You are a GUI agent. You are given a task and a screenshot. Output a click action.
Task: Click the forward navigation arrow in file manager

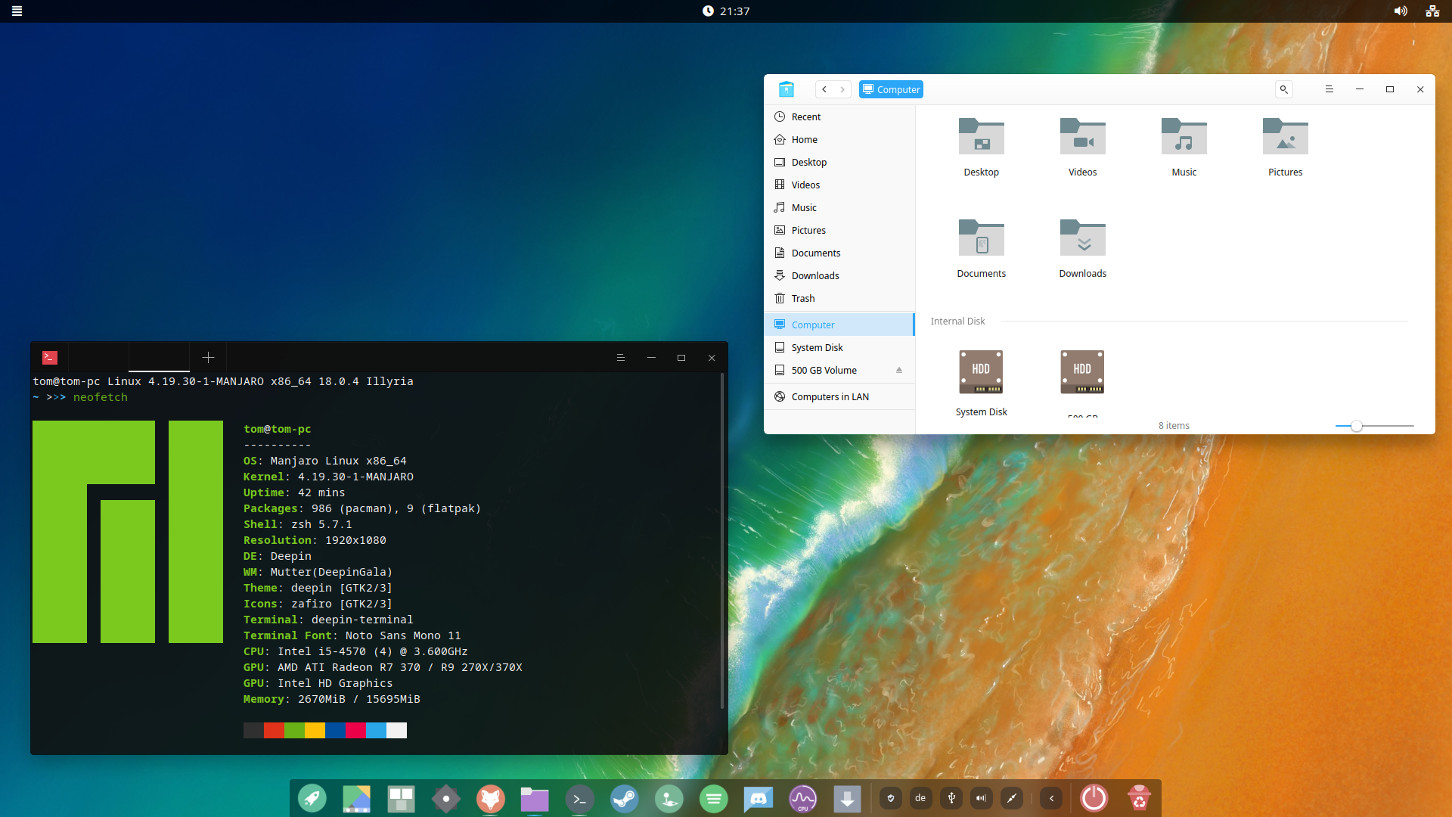coord(842,89)
